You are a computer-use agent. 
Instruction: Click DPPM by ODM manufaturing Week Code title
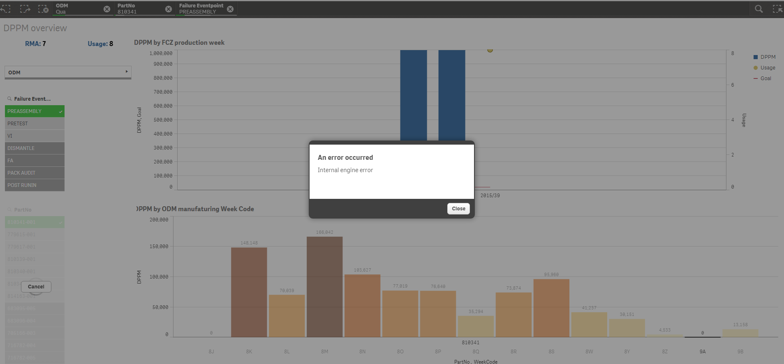click(x=195, y=209)
